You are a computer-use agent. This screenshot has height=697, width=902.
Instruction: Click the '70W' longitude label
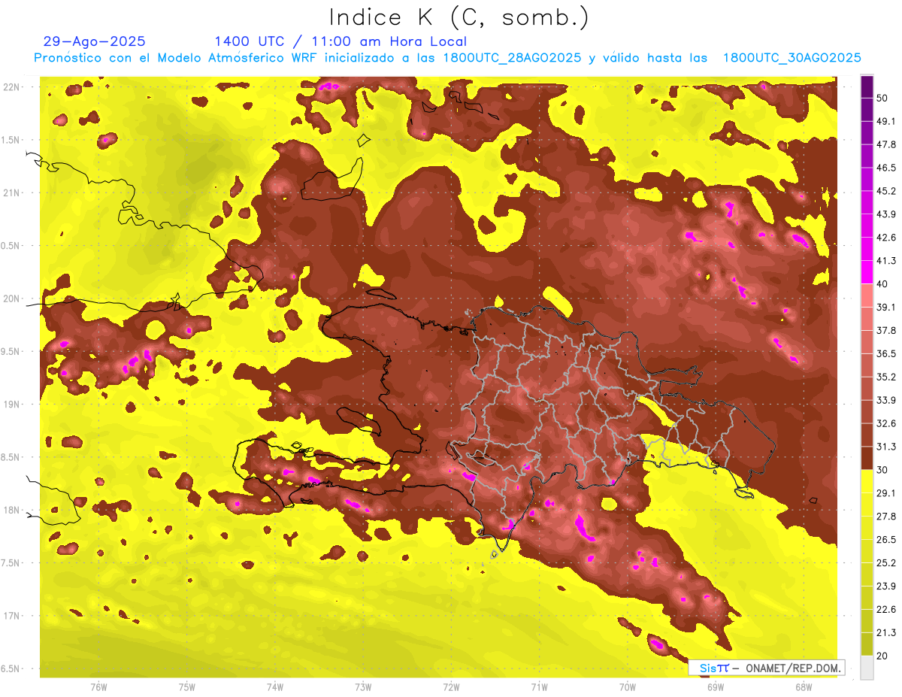(x=627, y=687)
